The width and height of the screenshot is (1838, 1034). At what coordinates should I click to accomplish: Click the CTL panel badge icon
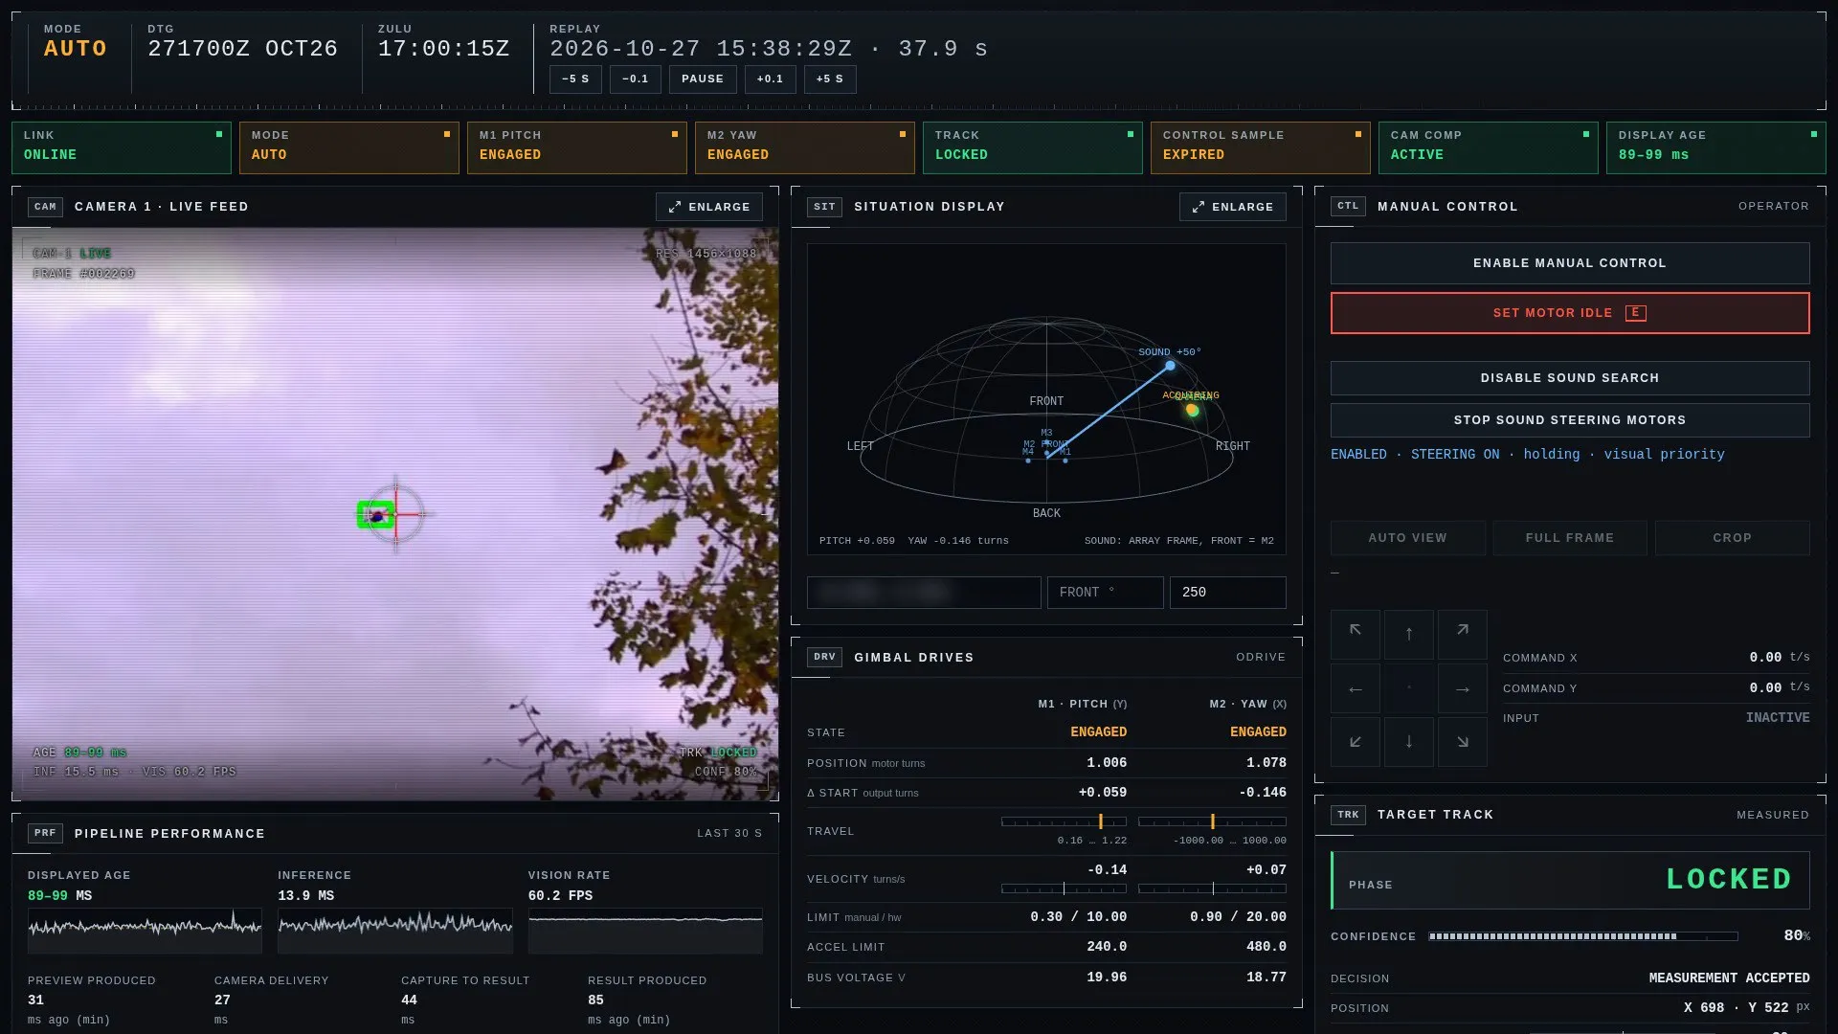coord(1348,206)
